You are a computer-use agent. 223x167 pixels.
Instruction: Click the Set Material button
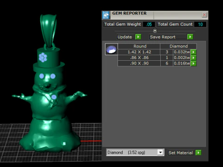pyautogui.click(x=181, y=153)
